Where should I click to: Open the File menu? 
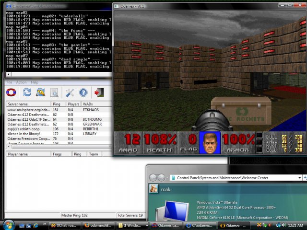tap(9, 82)
